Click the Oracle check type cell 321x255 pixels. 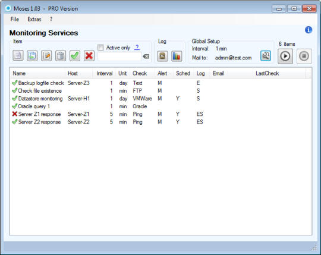pyautogui.click(x=140, y=106)
